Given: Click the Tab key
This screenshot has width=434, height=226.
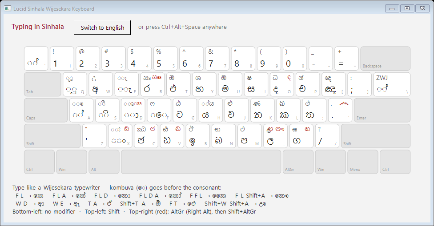Looking at the screenshot, I should (43, 84).
